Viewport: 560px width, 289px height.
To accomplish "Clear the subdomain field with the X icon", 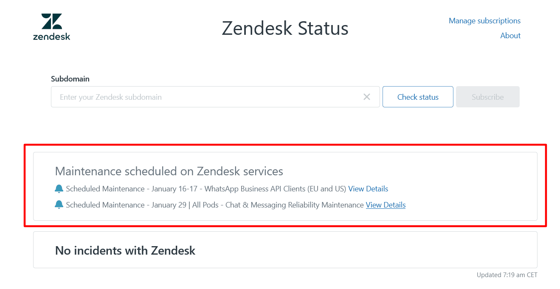I will click(x=367, y=97).
